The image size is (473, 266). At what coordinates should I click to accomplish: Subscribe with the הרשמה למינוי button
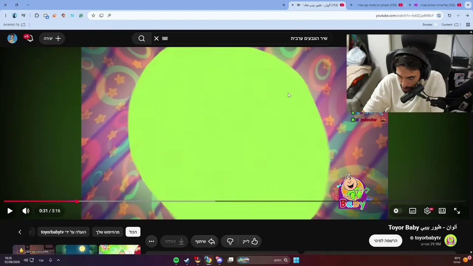tap(385, 241)
